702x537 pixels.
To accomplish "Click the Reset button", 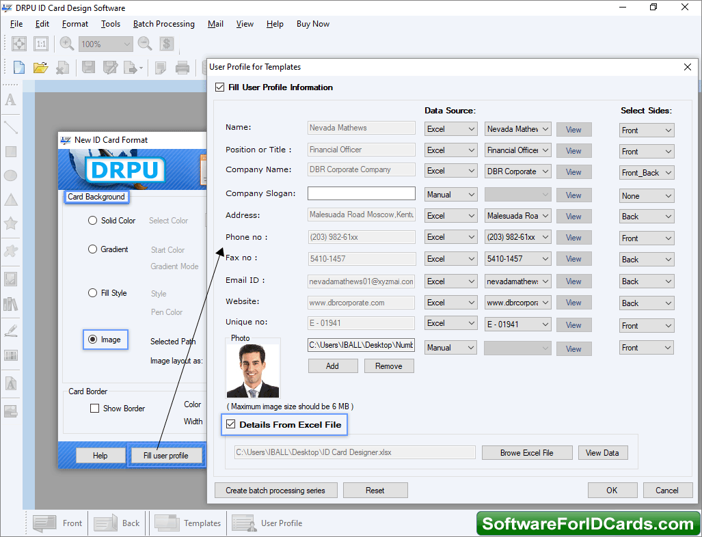I will pos(375,491).
